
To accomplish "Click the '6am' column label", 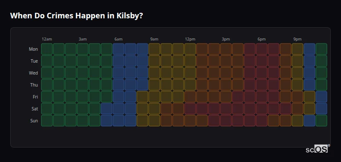I will click(x=118, y=39).
